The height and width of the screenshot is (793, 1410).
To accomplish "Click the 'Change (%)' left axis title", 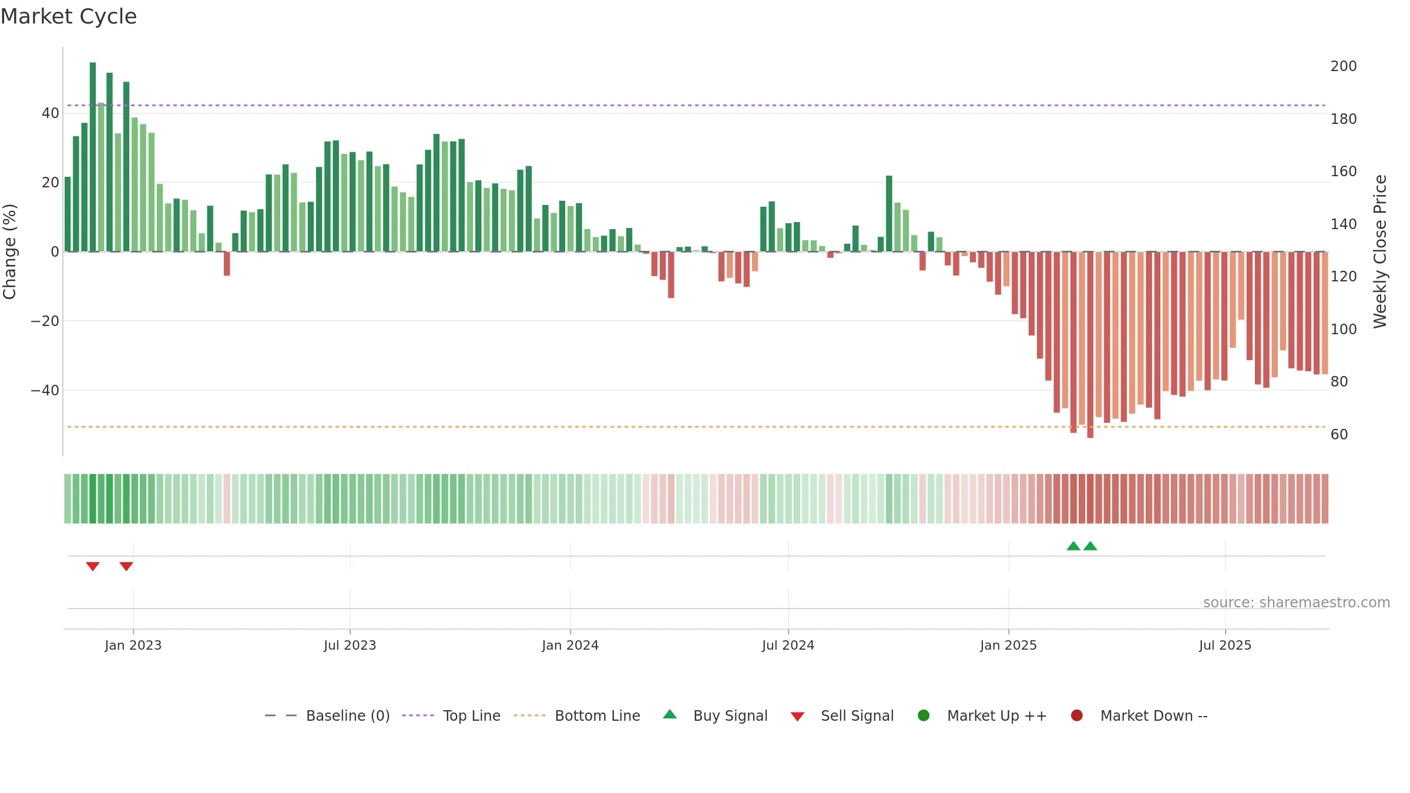I will 10,251.
